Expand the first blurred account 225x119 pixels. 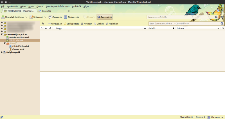click(2, 23)
